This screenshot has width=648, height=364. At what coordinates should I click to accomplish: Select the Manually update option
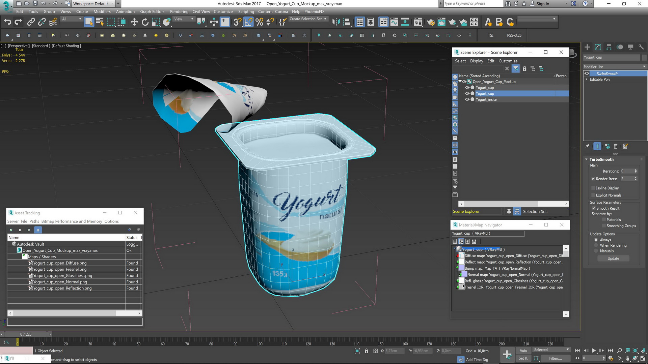(x=596, y=251)
